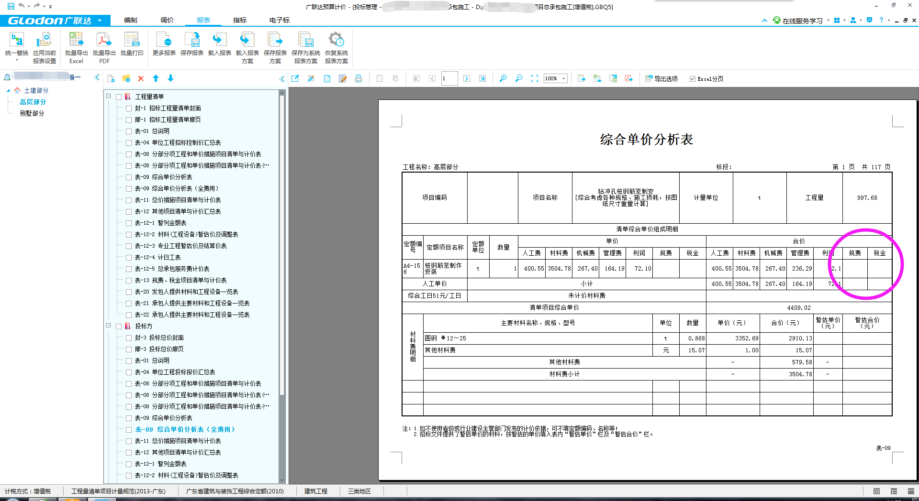Fit report preview to full screen

(535, 78)
